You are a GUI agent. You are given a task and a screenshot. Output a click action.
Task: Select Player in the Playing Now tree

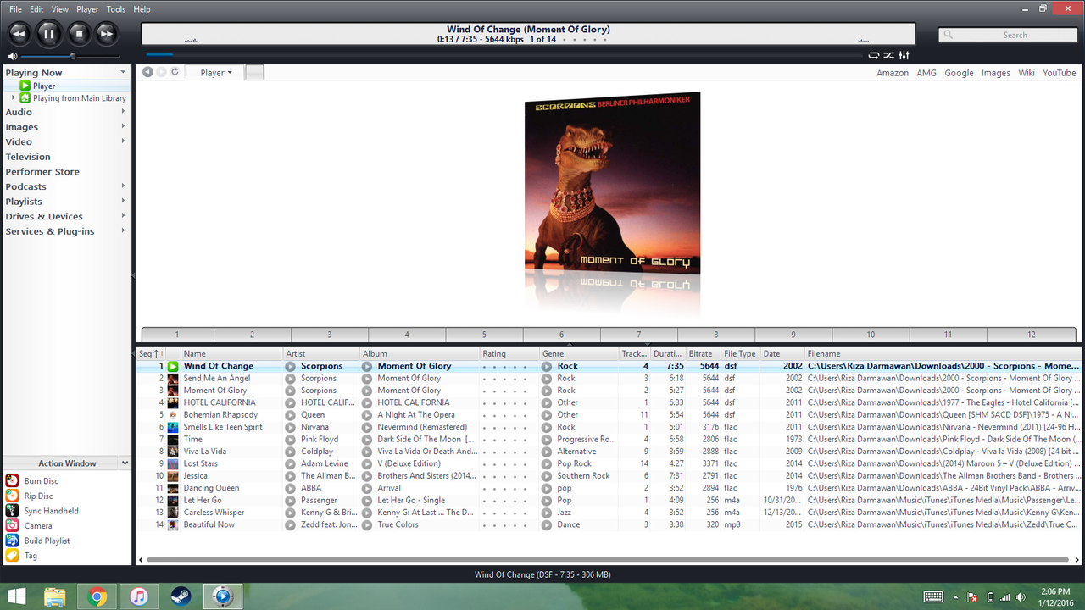(x=44, y=86)
